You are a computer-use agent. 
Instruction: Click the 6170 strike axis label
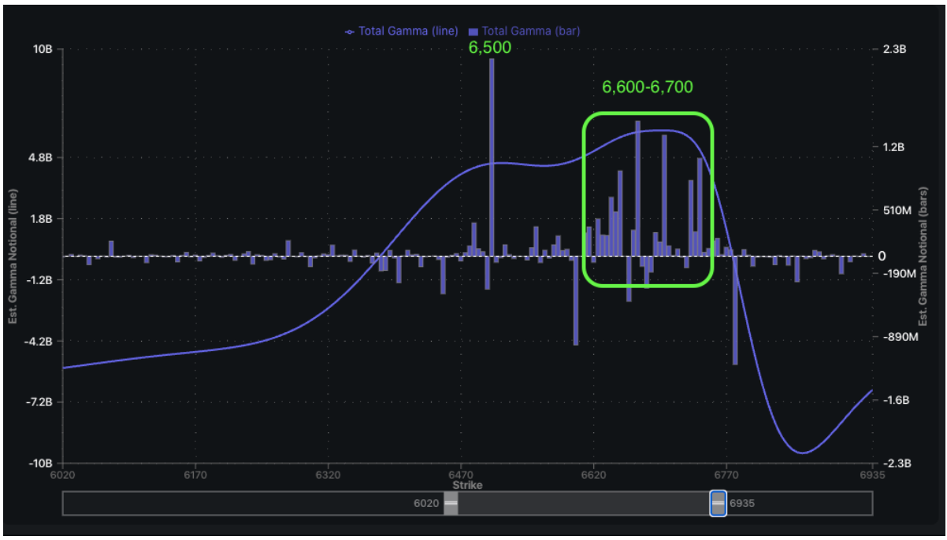(195, 475)
